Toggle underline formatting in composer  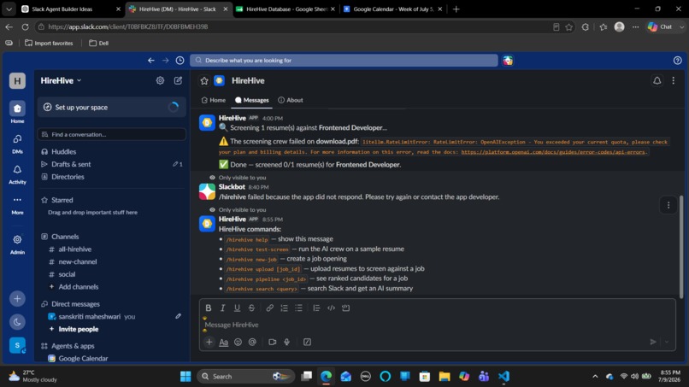238,308
